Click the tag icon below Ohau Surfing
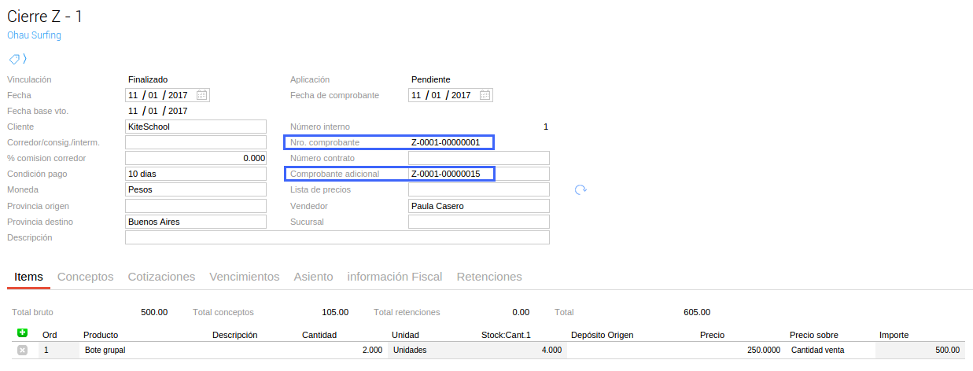This screenshot has width=973, height=371. pyautogui.click(x=14, y=59)
